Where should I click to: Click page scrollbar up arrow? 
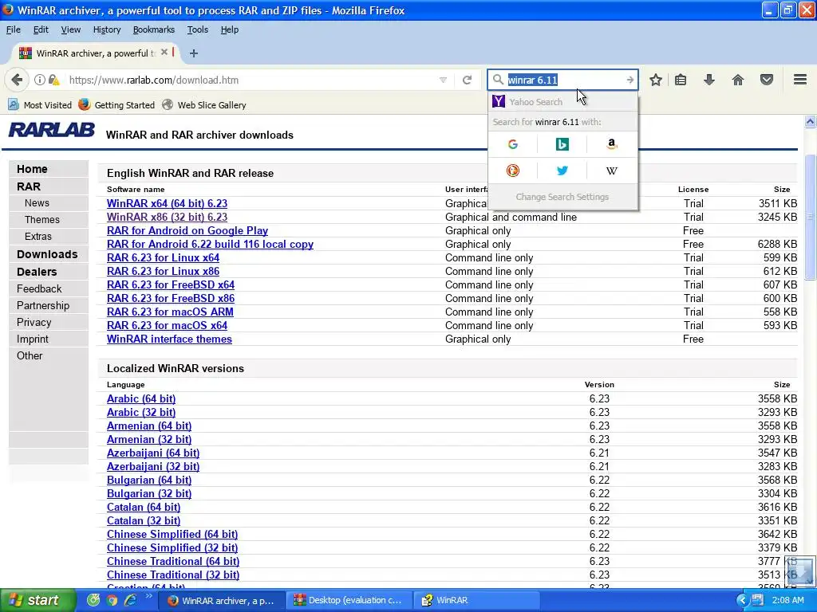click(810, 122)
